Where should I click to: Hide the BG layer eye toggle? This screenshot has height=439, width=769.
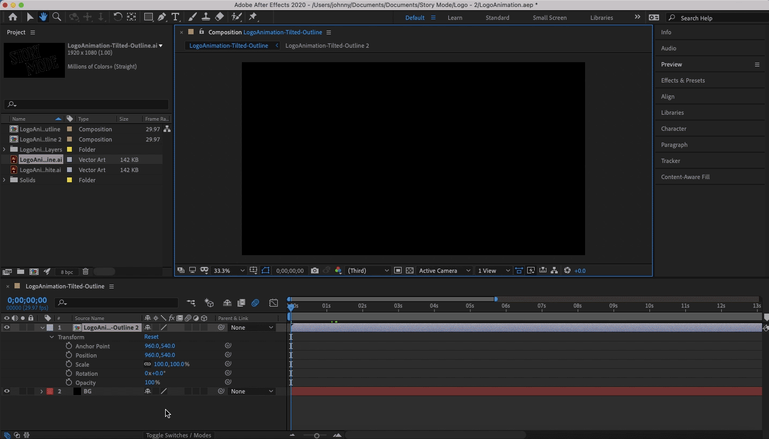[7, 391]
